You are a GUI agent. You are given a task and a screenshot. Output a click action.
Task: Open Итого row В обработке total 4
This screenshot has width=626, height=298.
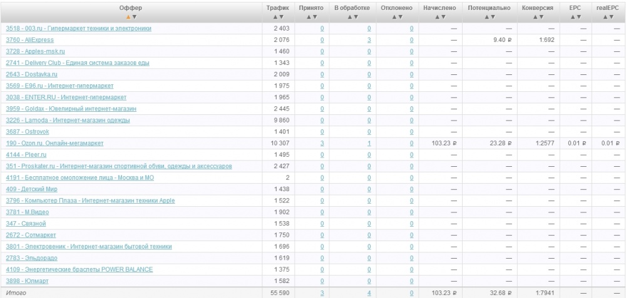point(369,293)
